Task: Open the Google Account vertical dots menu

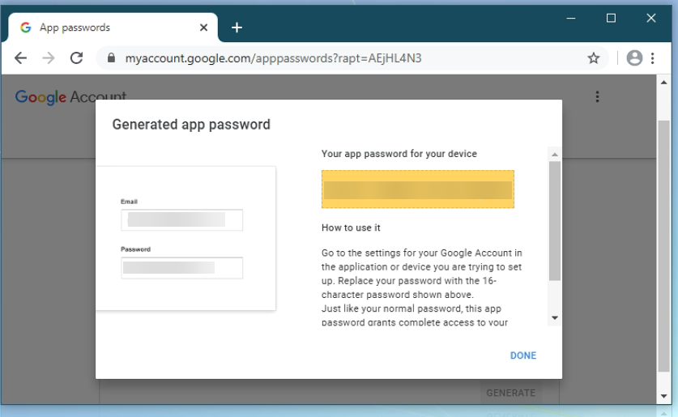Action: tap(597, 97)
